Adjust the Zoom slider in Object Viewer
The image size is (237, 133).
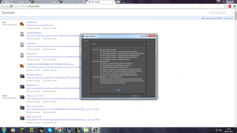(147, 96)
